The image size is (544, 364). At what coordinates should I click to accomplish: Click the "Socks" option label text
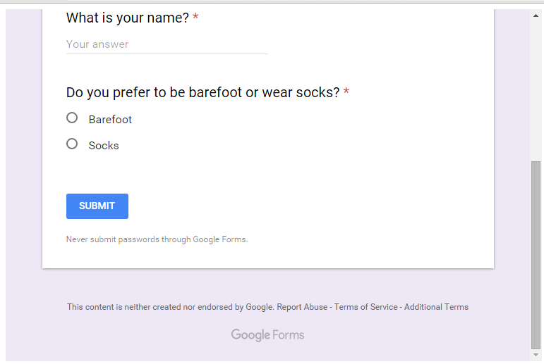(104, 146)
